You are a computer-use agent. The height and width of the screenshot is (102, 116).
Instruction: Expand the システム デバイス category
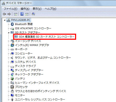[9, 62]
